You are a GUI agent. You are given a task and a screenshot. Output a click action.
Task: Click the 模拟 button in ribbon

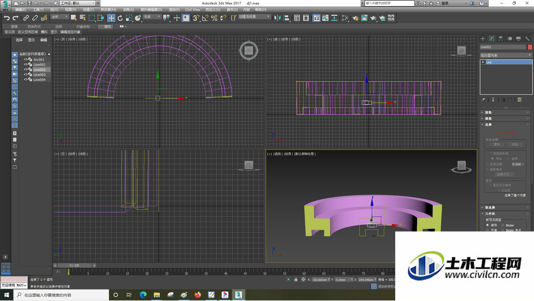(x=44, y=32)
